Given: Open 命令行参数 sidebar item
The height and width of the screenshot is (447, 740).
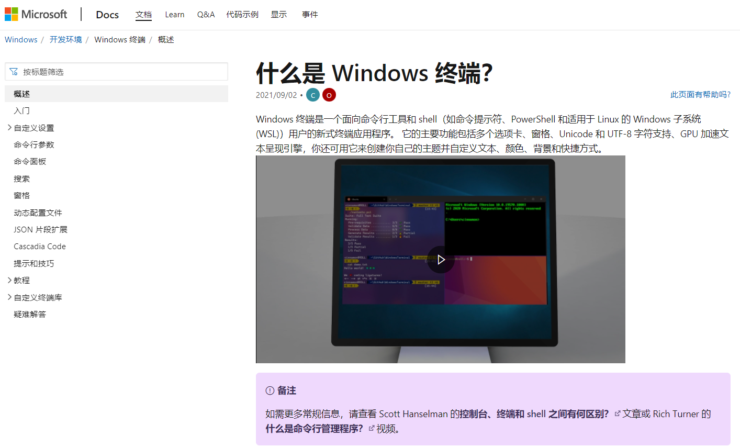Looking at the screenshot, I should click(x=34, y=145).
